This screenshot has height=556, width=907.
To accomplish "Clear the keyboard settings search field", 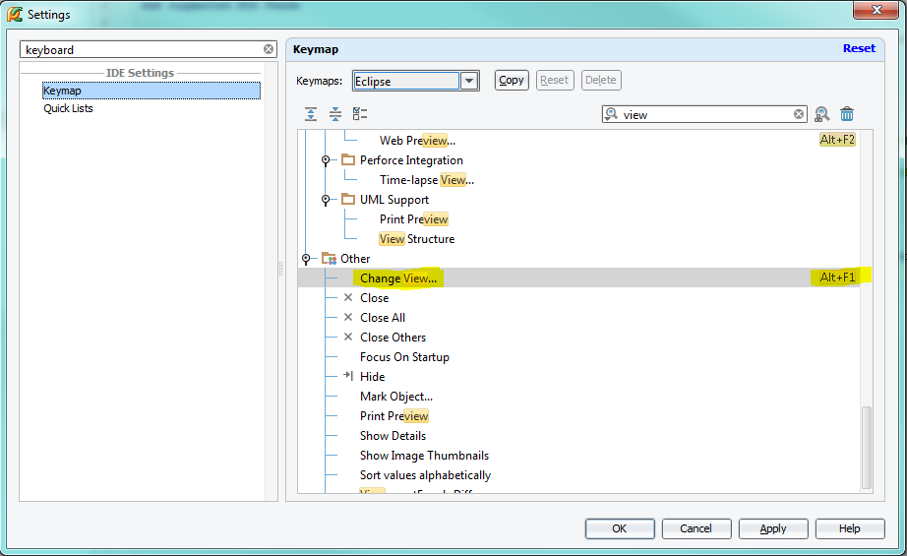I will [x=269, y=49].
